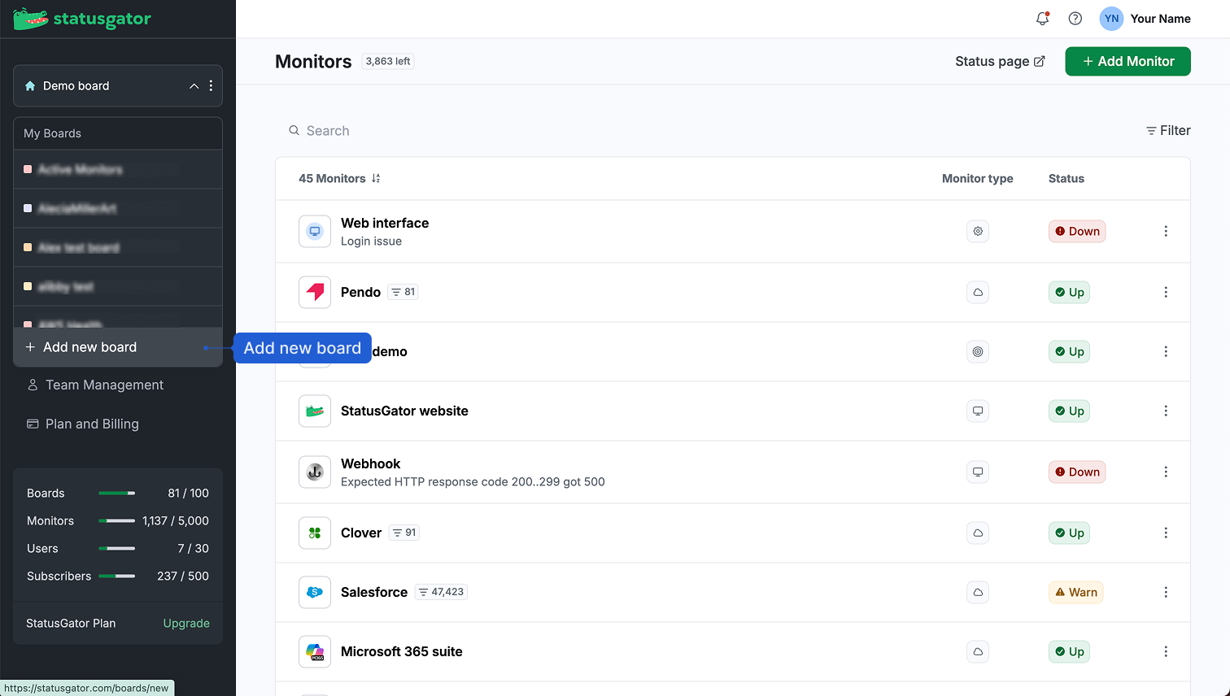The image size is (1230, 696).
Task: Open Plan and Billing
Action: pyautogui.click(x=83, y=424)
